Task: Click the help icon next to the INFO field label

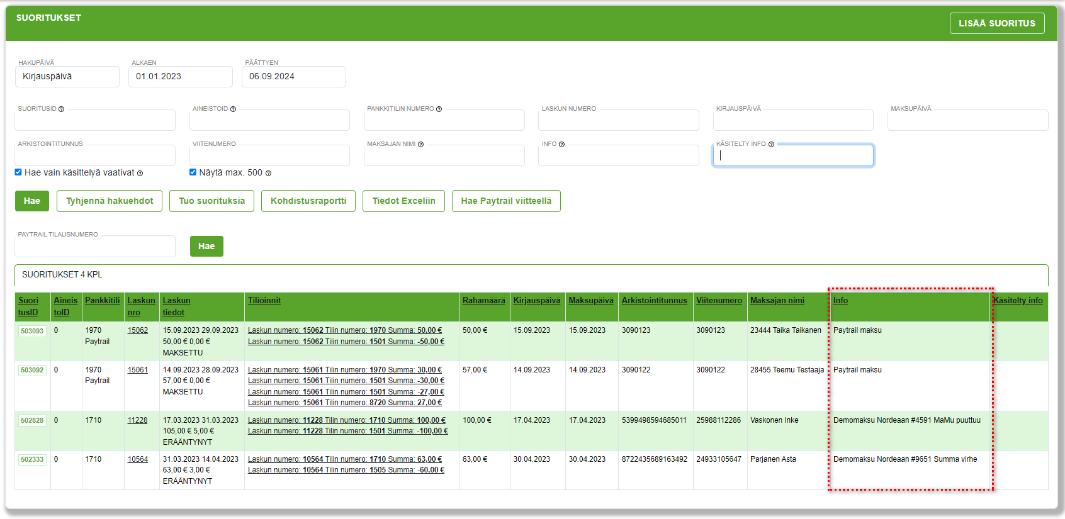Action: pyautogui.click(x=561, y=145)
